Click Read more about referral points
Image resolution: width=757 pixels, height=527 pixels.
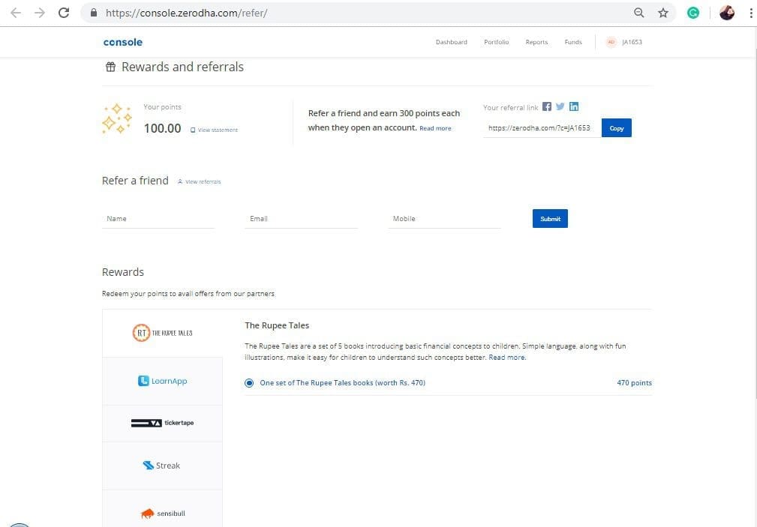435,128
